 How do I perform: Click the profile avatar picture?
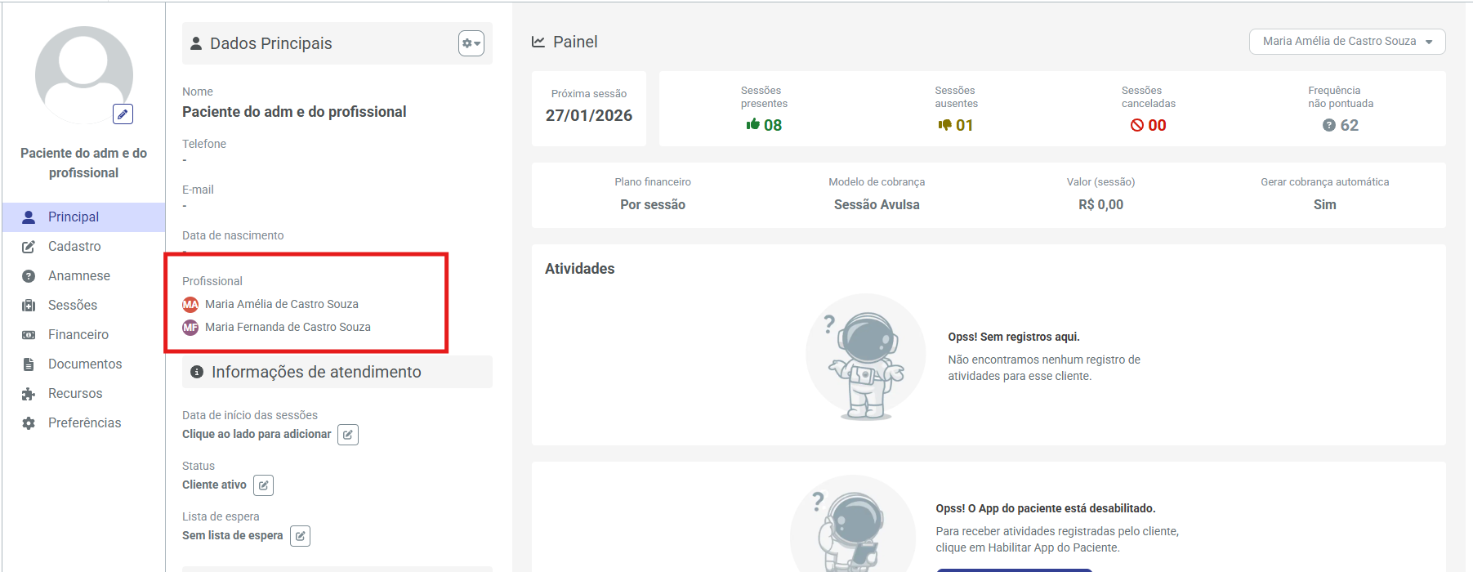coord(83,75)
